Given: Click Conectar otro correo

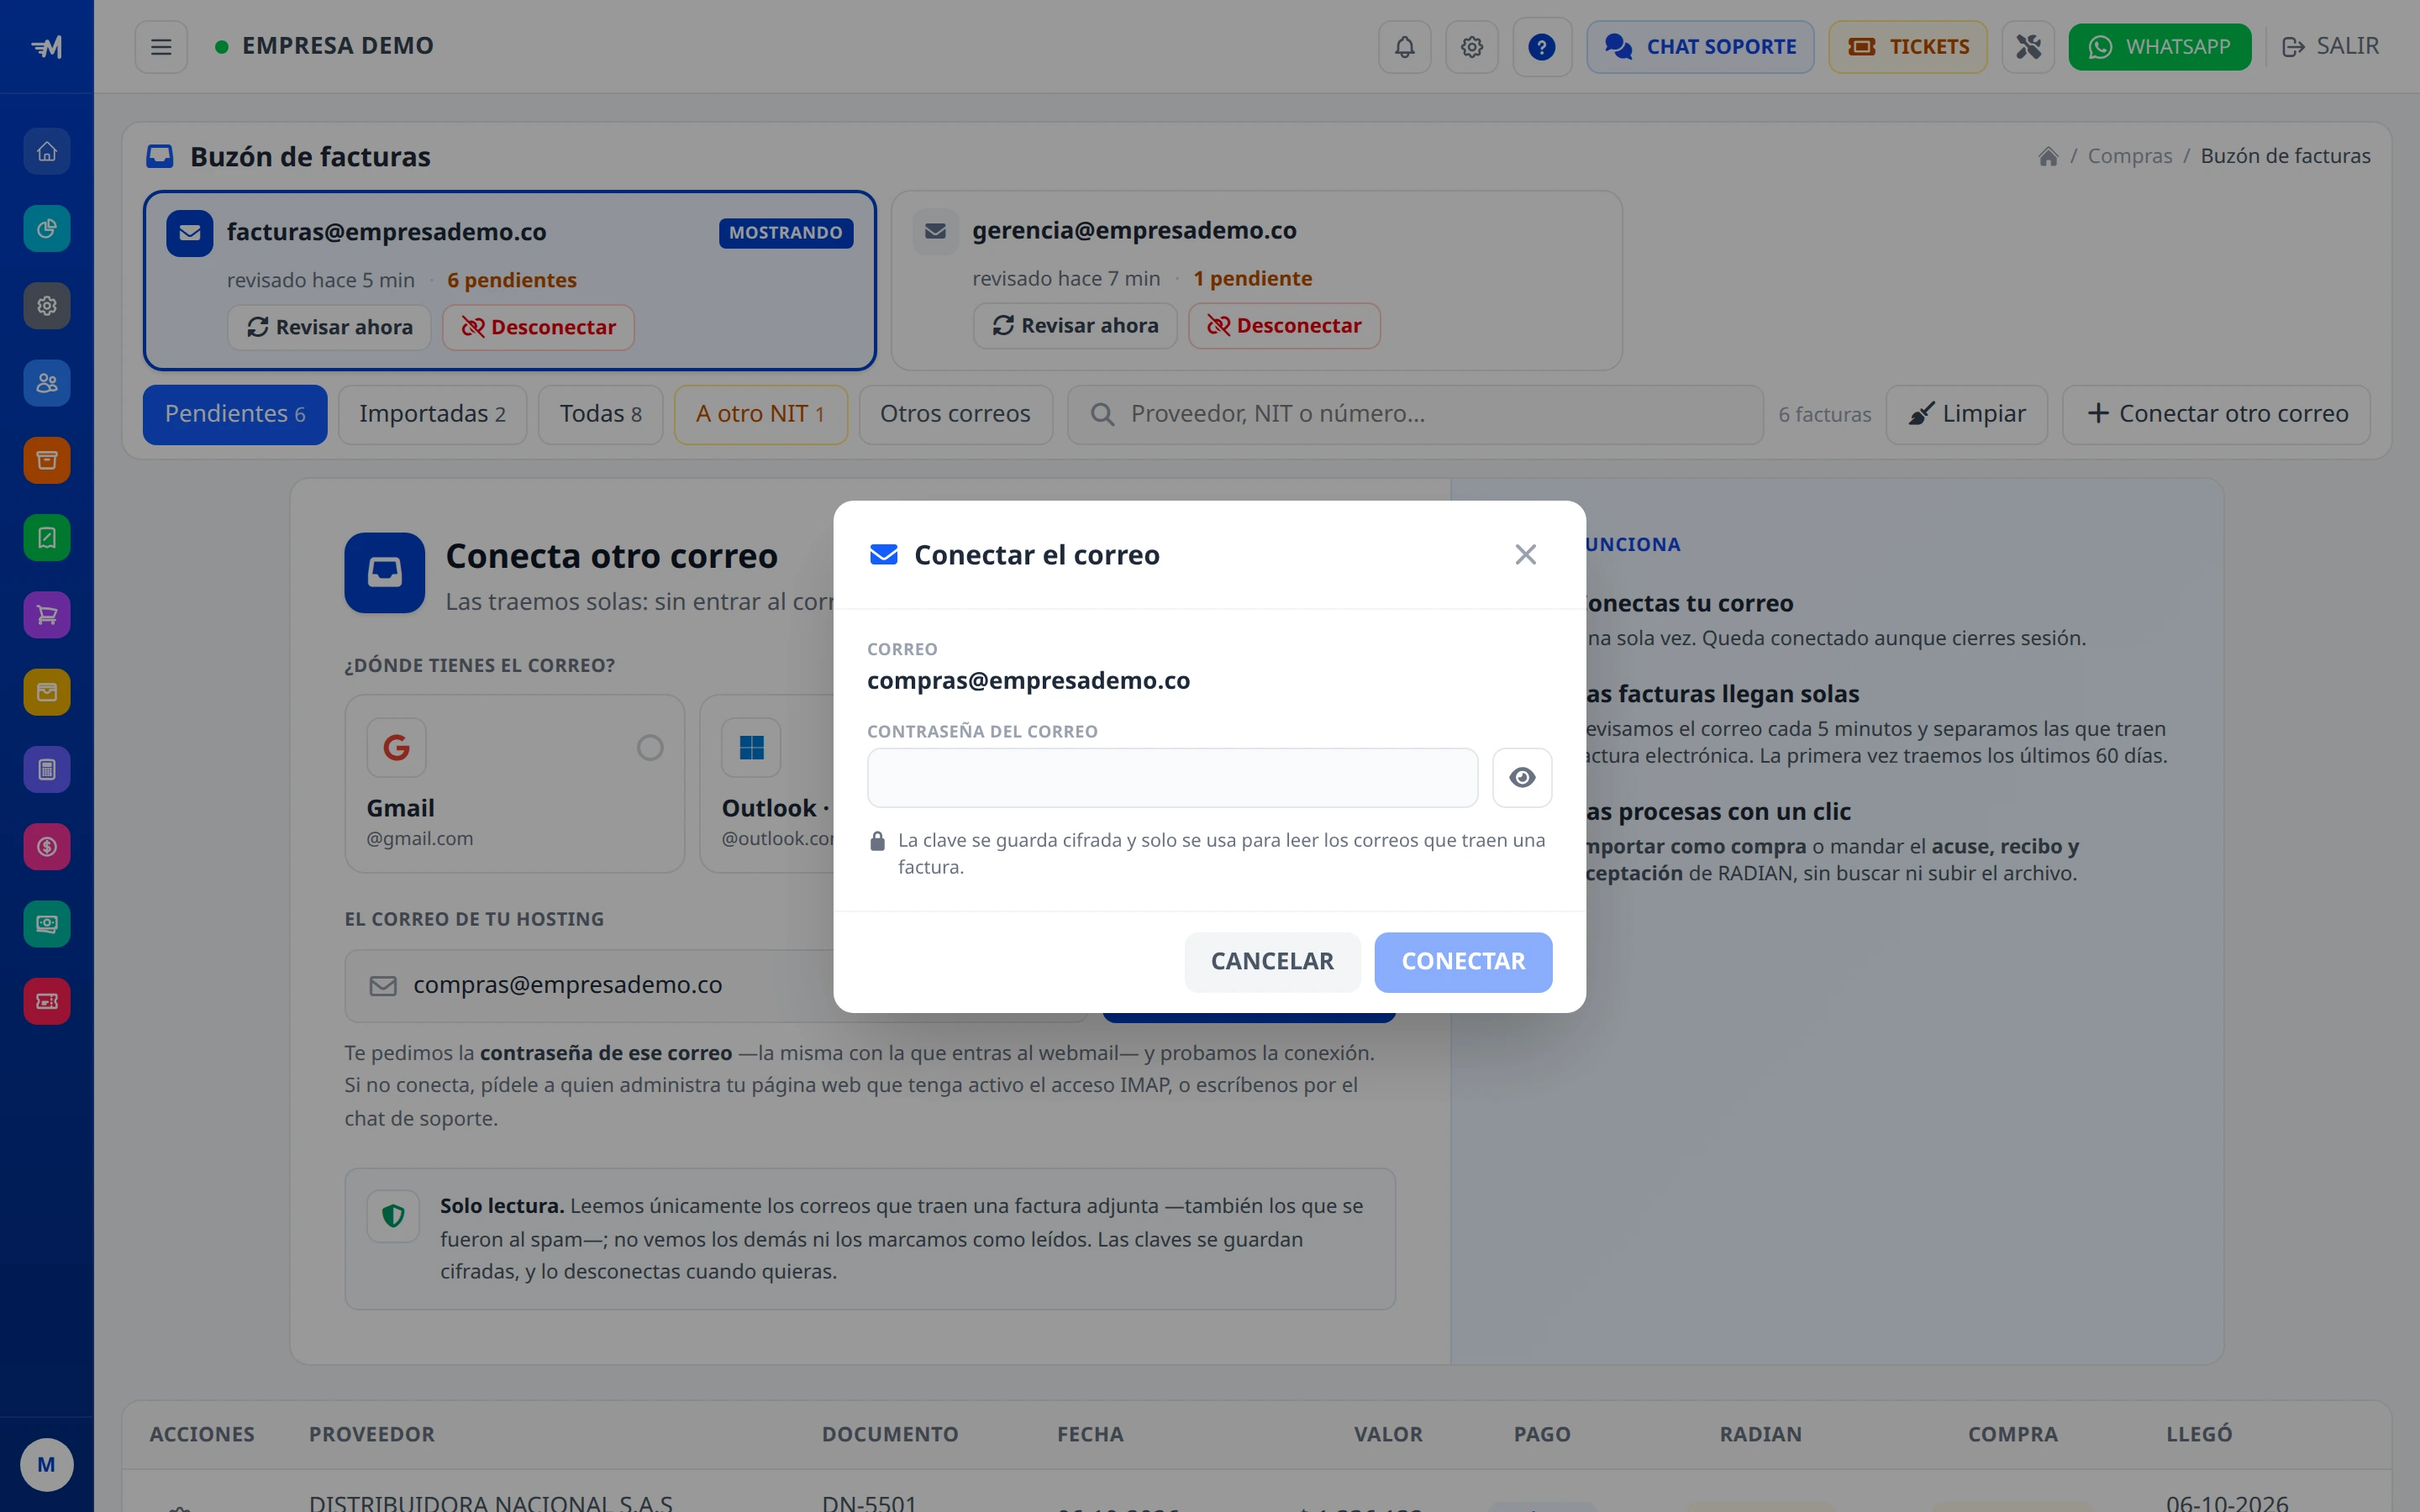Looking at the screenshot, I should click(x=2216, y=414).
